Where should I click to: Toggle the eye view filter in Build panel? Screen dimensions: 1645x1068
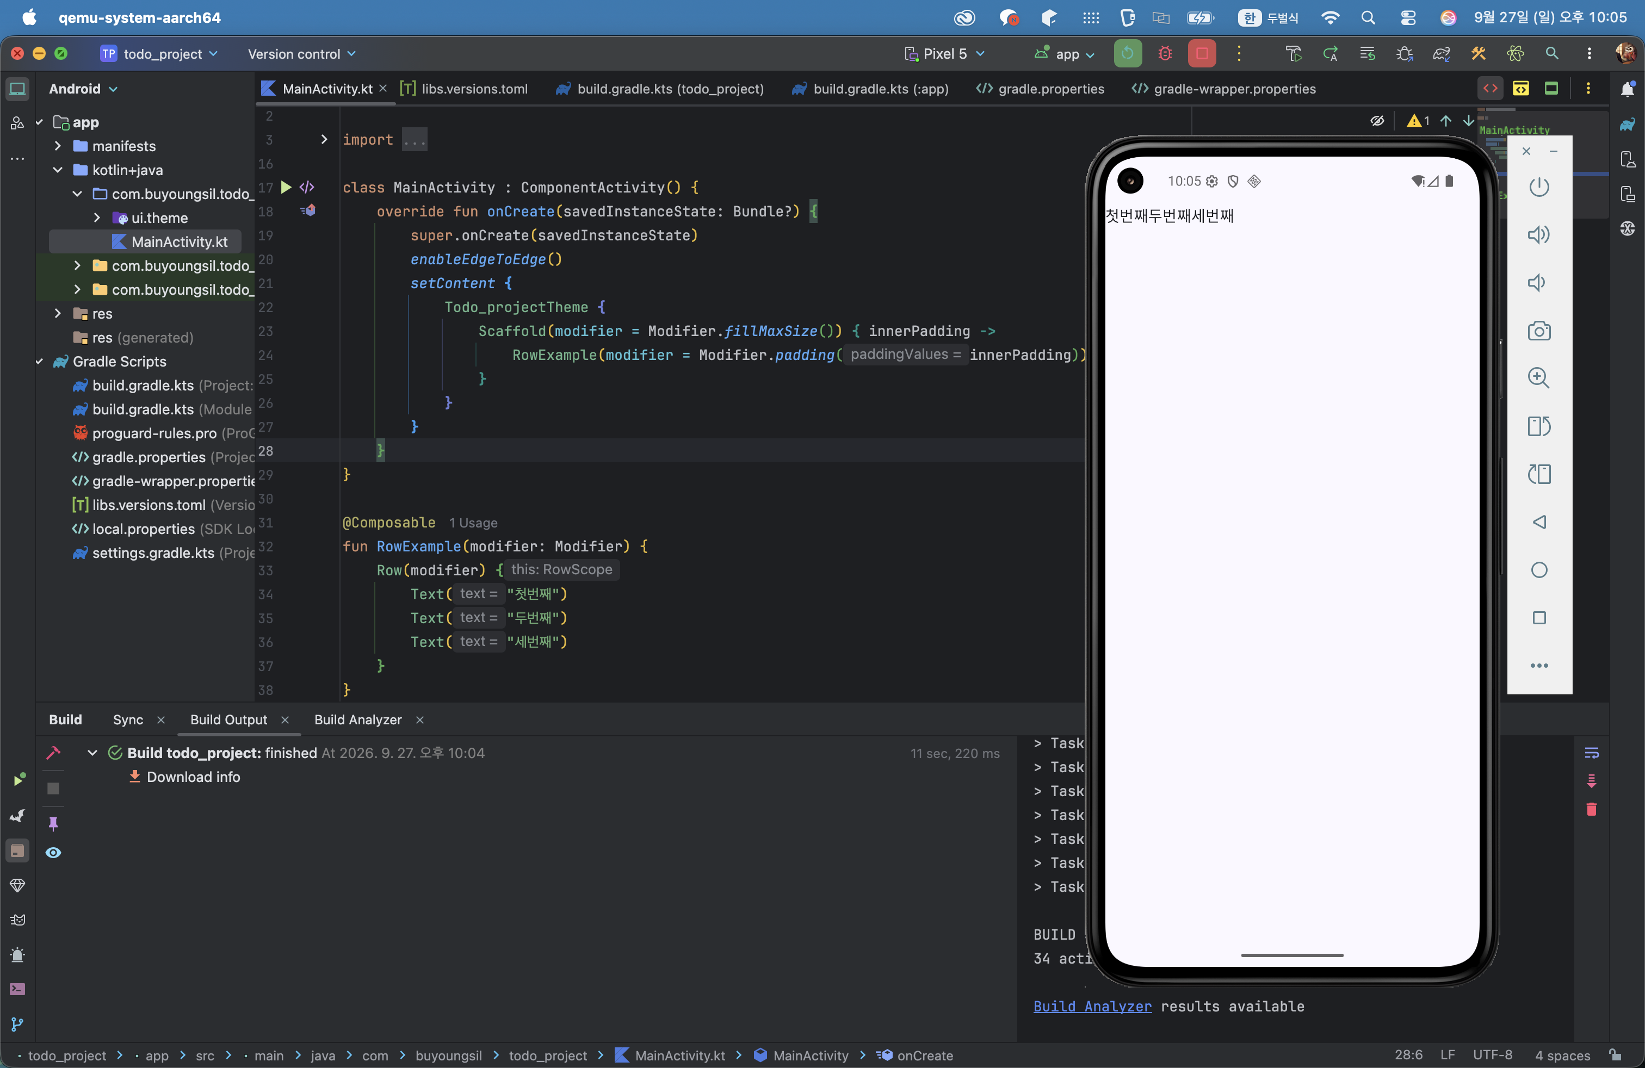[53, 853]
